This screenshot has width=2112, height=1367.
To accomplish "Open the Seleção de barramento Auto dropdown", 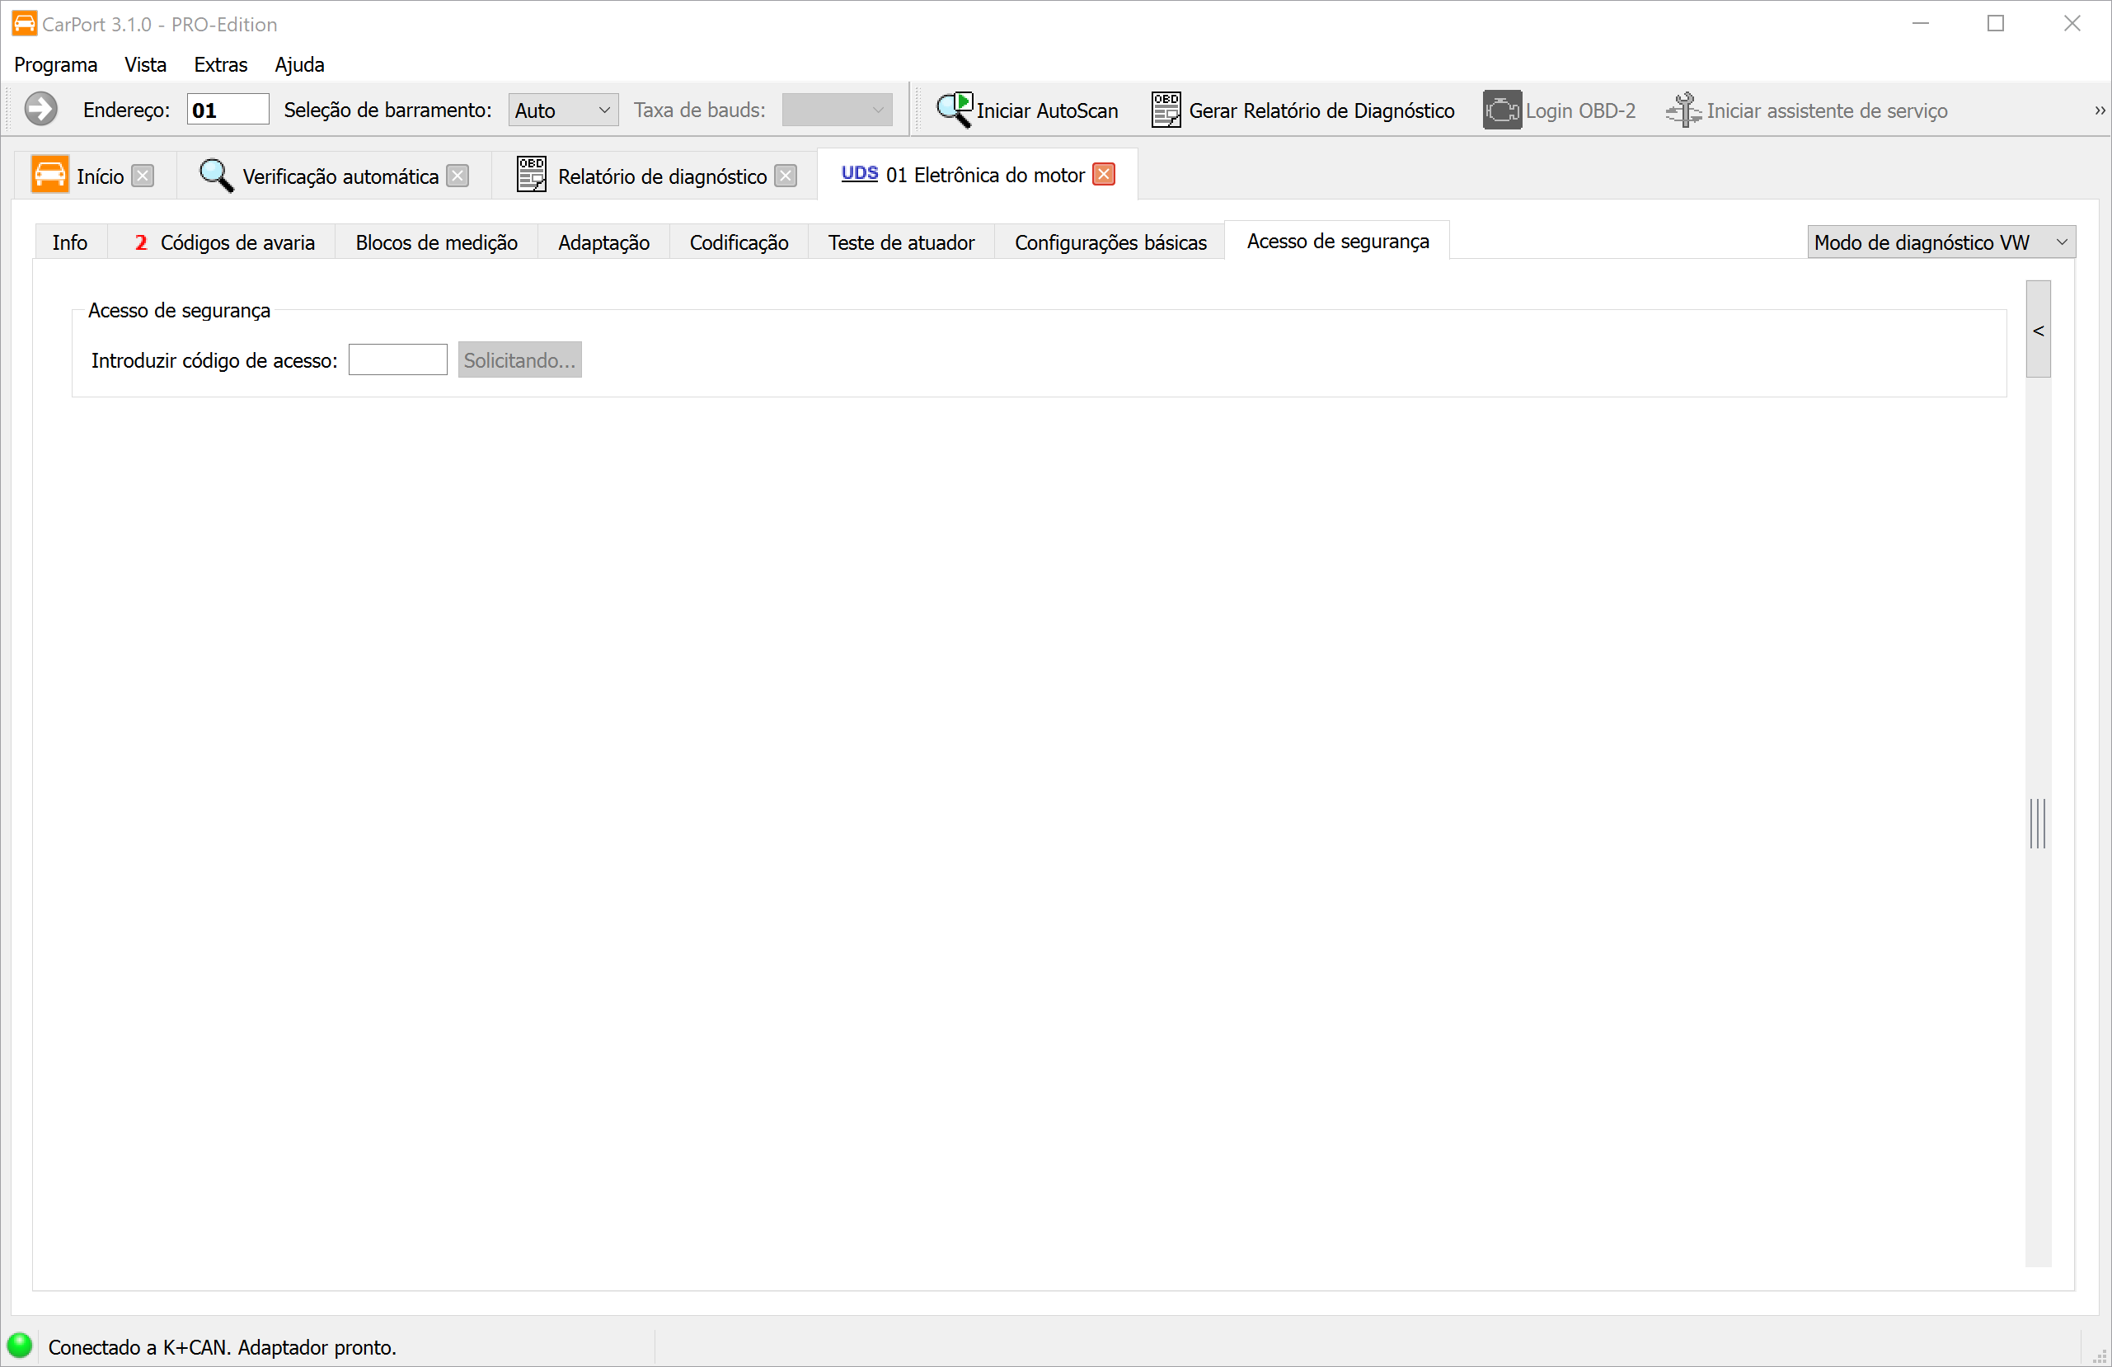I will [562, 110].
